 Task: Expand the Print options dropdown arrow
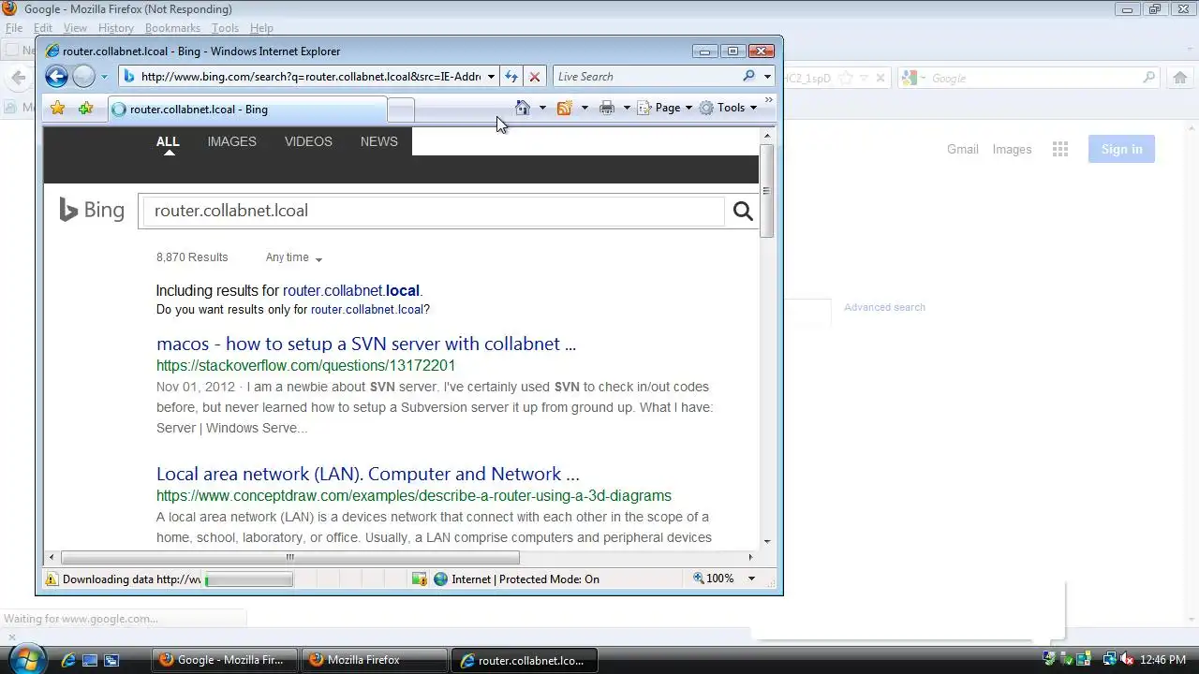pyautogui.click(x=627, y=108)
